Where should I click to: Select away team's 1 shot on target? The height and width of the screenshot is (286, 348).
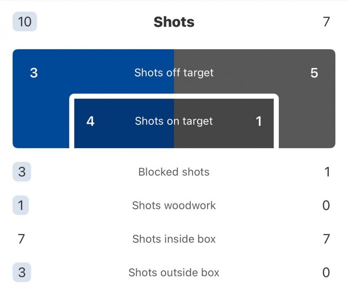click(x=259, y=121)
